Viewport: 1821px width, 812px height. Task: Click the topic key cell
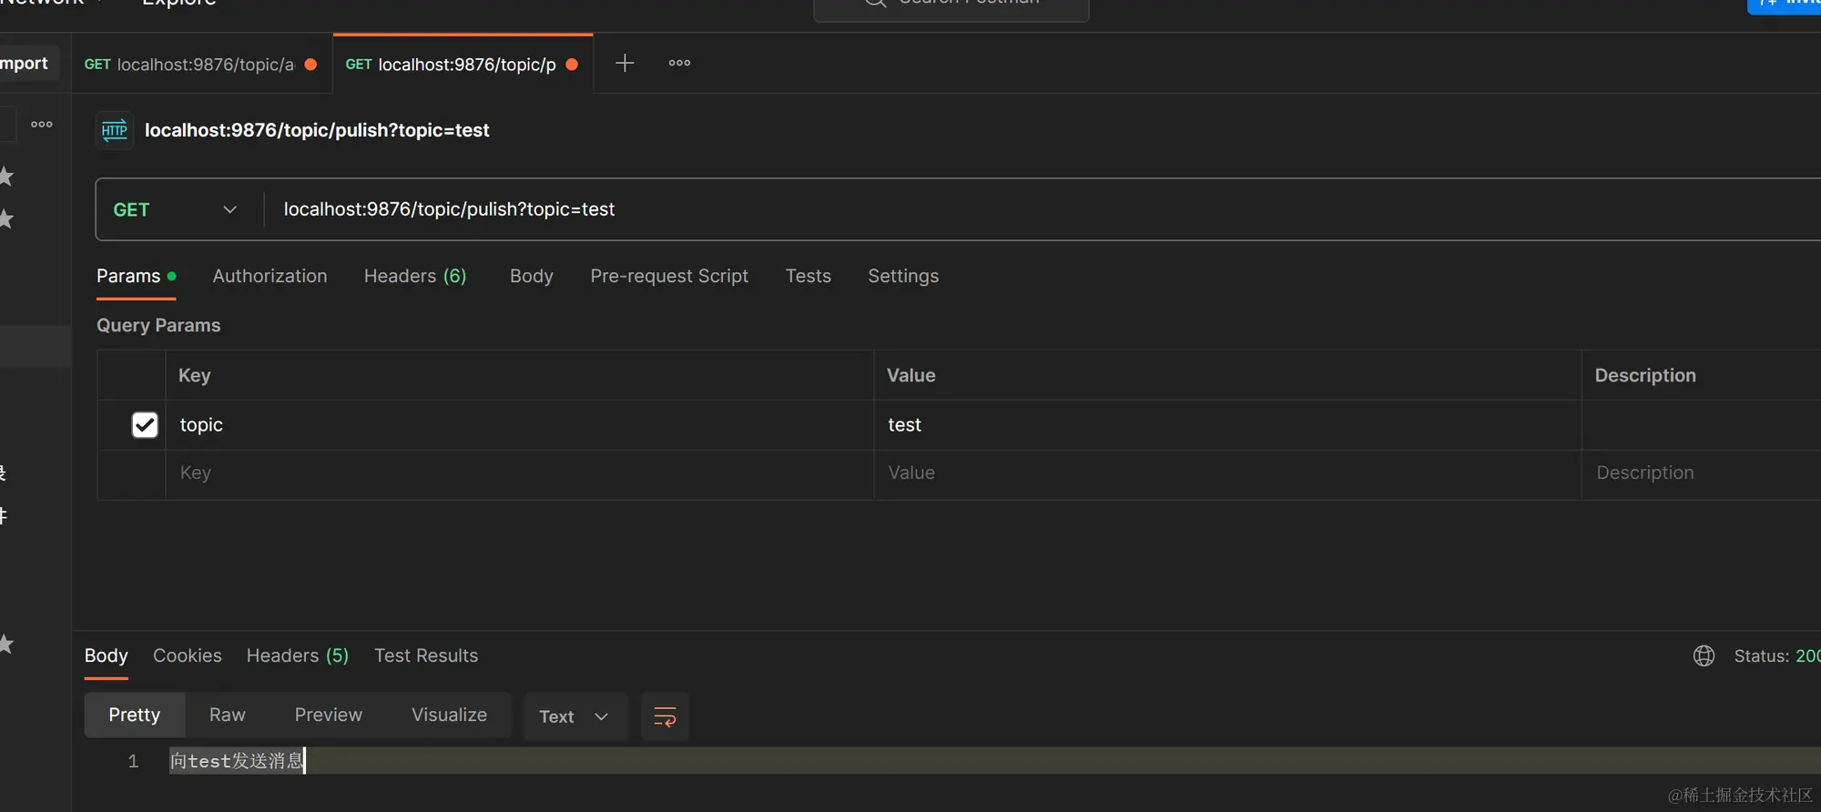(519, 425)
